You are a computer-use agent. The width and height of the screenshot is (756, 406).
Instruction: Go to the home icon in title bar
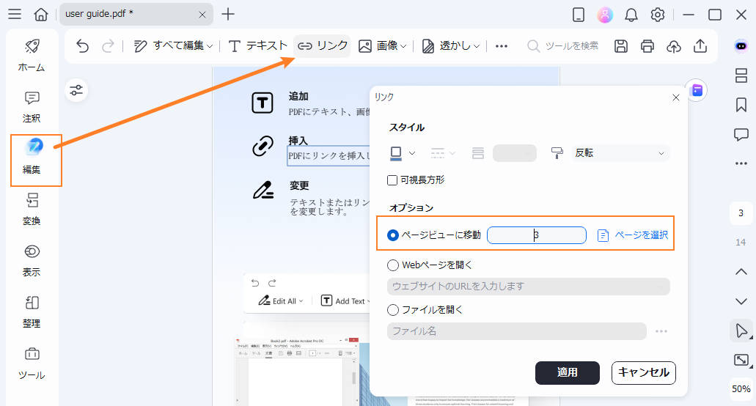coord(41,14)
